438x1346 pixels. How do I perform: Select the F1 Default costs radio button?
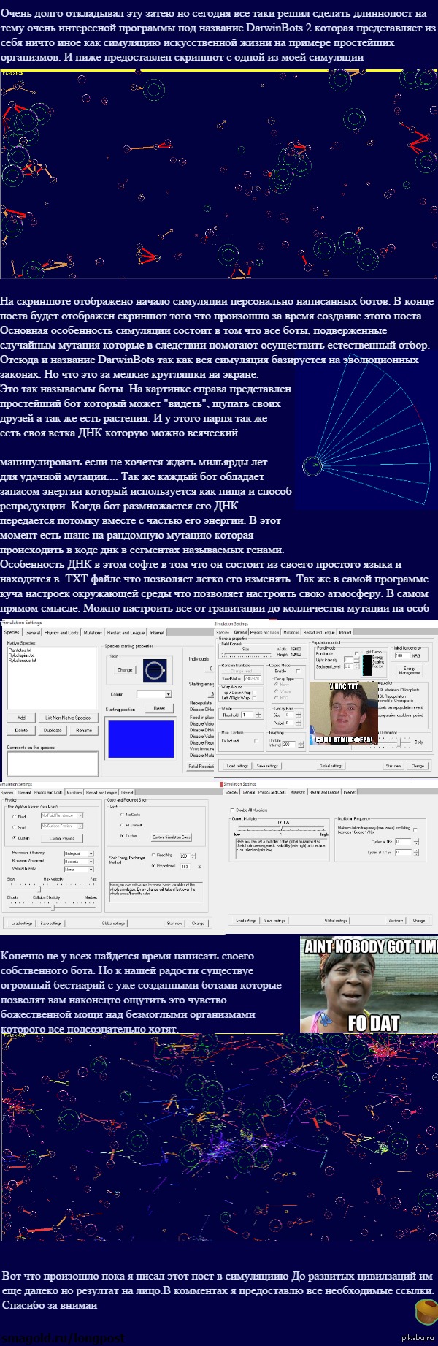121,825
